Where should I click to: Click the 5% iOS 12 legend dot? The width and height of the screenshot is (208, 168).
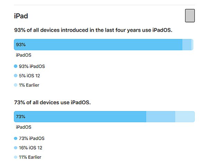point(16,76)
